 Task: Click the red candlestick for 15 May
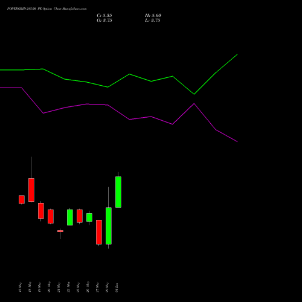point(22,199)
